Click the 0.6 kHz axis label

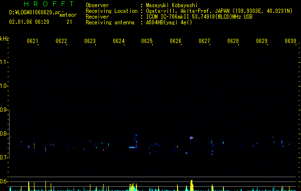pyautogui.click(x=4, y=181)
